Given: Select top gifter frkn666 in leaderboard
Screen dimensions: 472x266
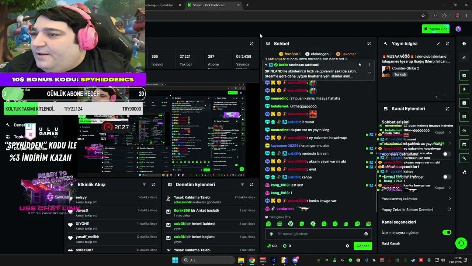Looking at the screenshot, I should click(x=291, y=54).
